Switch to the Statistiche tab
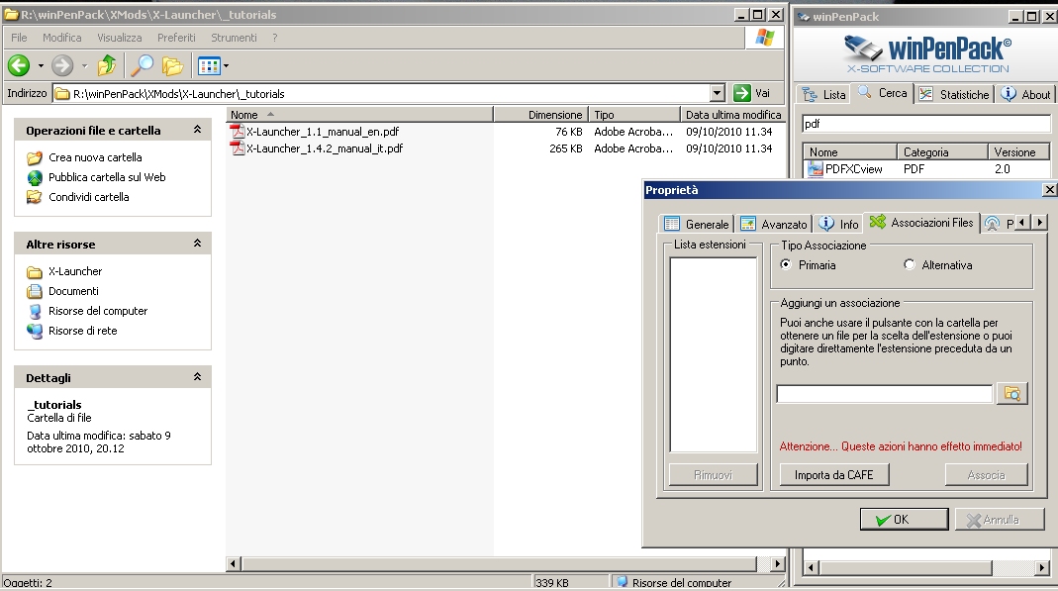1058x591 pixels. point(954,94)
